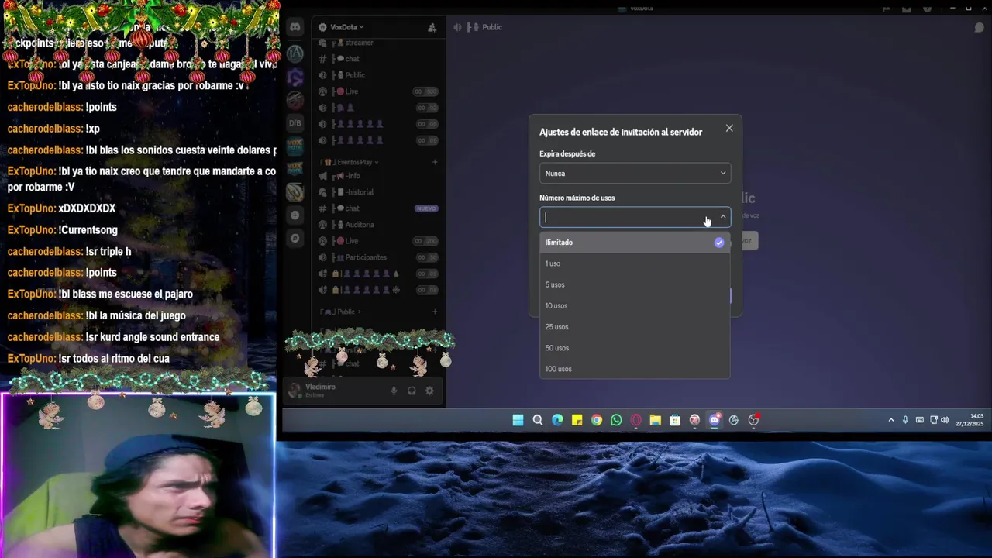The image size is (992, 558).
Task: Open taskbar Search magnifier
Action: tap(538, 420)
